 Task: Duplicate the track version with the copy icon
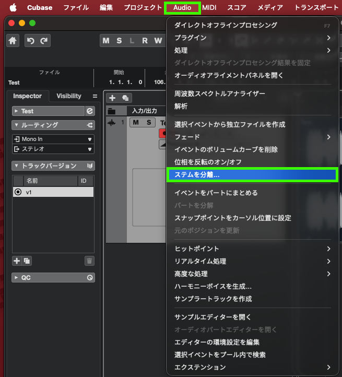(x=27, y=261)
